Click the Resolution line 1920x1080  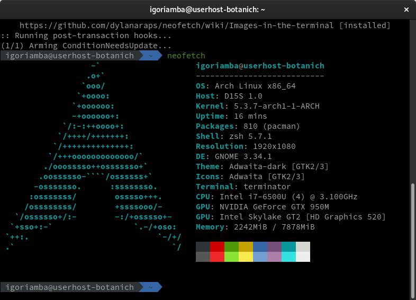[x=246, y=146]
